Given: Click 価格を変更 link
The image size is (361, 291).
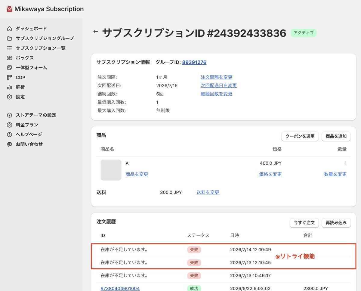Looking at the screenshot, I should (x=270, y=174).
